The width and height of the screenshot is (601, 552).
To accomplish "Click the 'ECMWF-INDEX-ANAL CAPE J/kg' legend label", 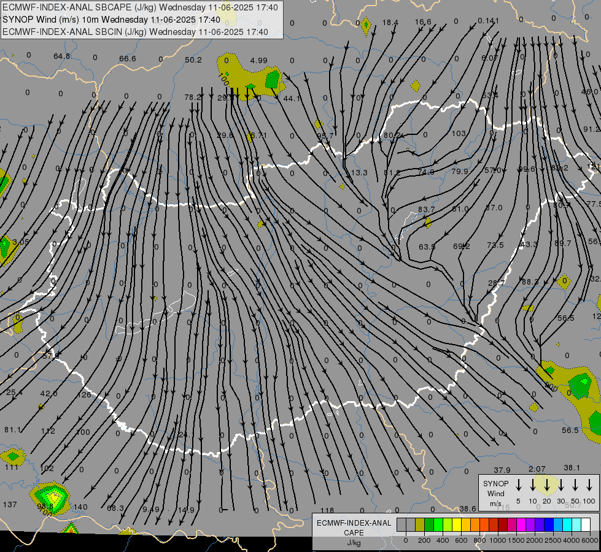I will click(354, 532).
